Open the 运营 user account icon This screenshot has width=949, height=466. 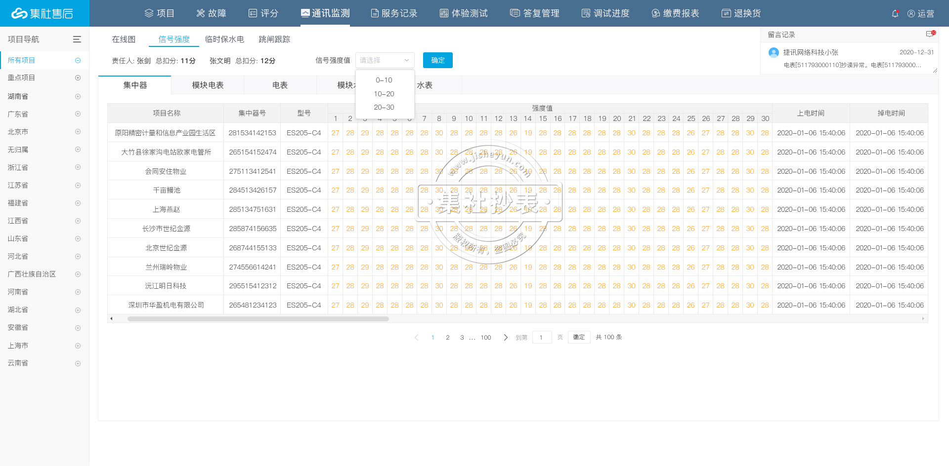pyautogui.click(x=911, y=14)
